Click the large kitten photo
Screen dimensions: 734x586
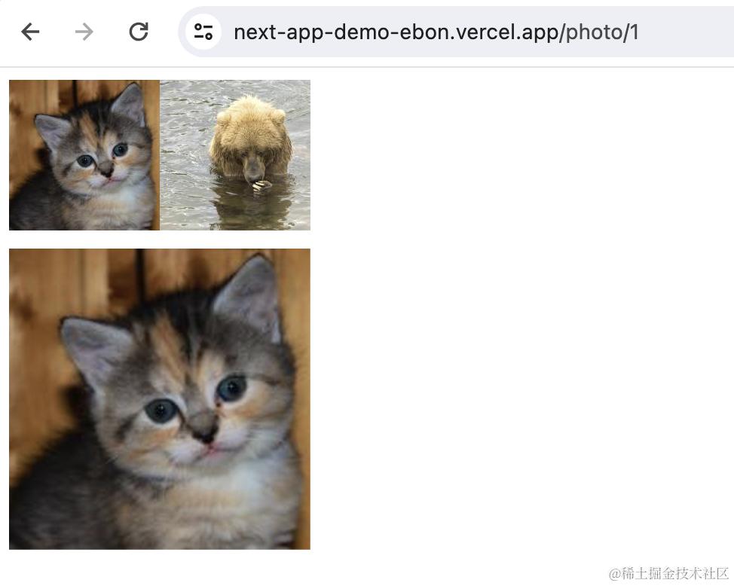160,399
